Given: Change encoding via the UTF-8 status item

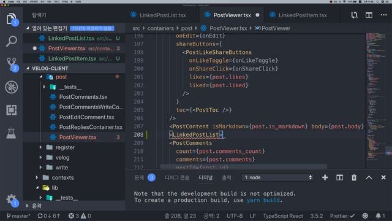Looking at the screenshot, I should pyautogui.click(x=235, y=215).
